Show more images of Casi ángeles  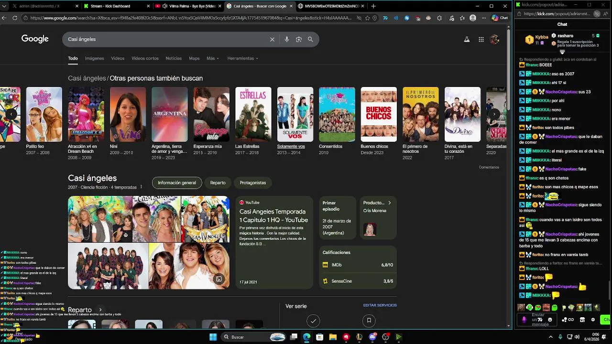pos(219,279)
